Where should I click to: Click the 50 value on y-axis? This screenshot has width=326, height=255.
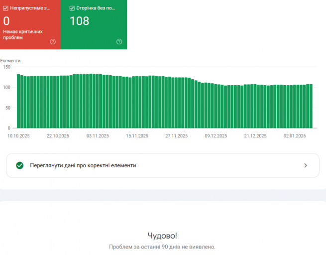pyautogui.click(x=7, y=108)
